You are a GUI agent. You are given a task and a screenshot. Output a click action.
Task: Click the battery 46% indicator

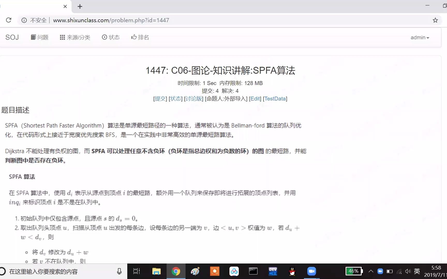tap(354, 271)
